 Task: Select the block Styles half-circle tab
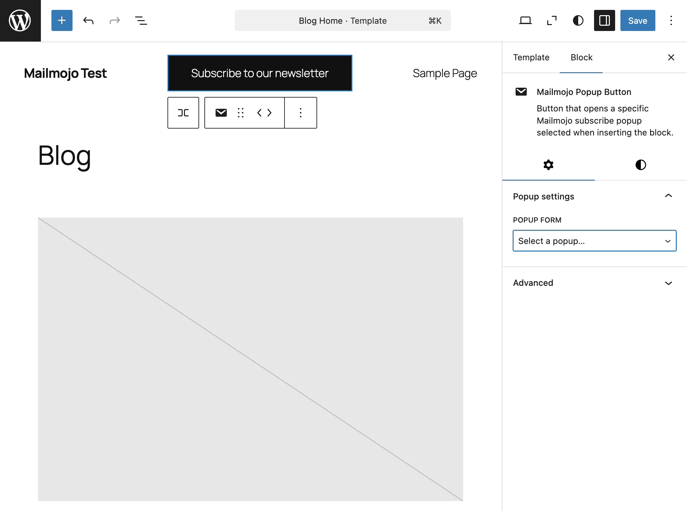[x=641, y=165]
